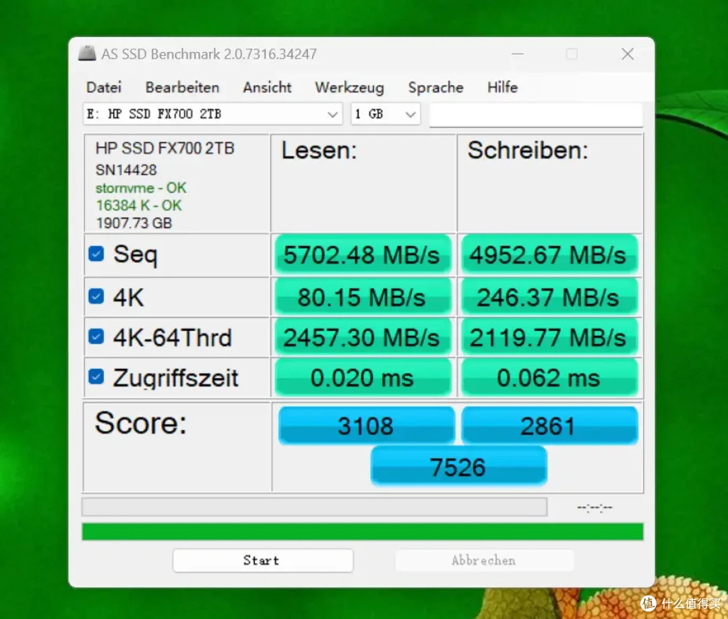This screenshot has width=728, height=619.
Task: Click the read access time 0.020 ms
Action: (363, 378)
